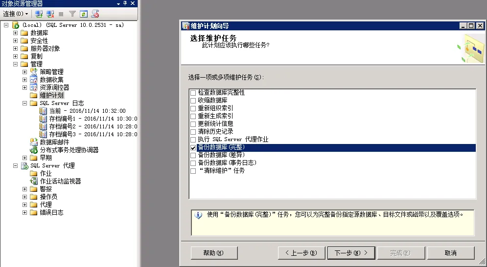Expand the 警报 node
The width and height of the screenshot is (487, 267).
tap(25, 189)
